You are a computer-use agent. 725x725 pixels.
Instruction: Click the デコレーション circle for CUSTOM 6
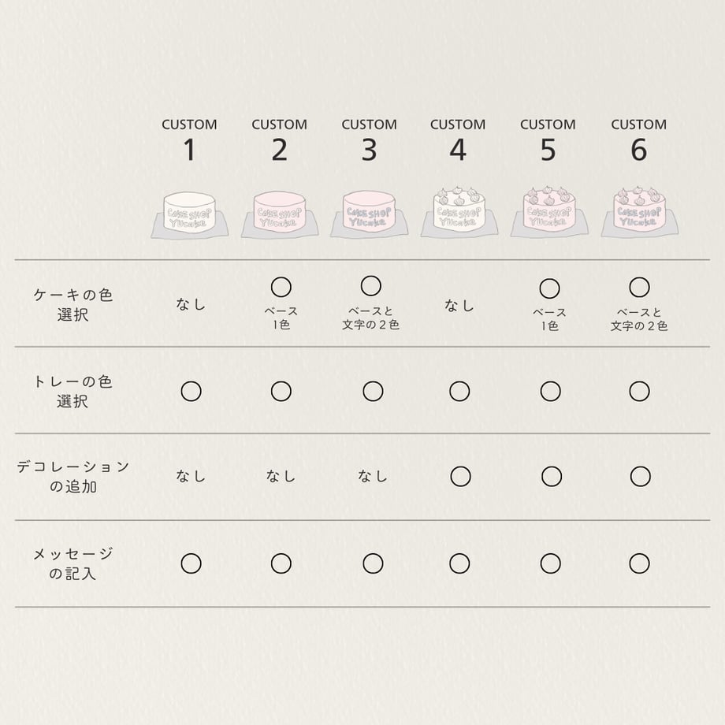click(641, 476)
